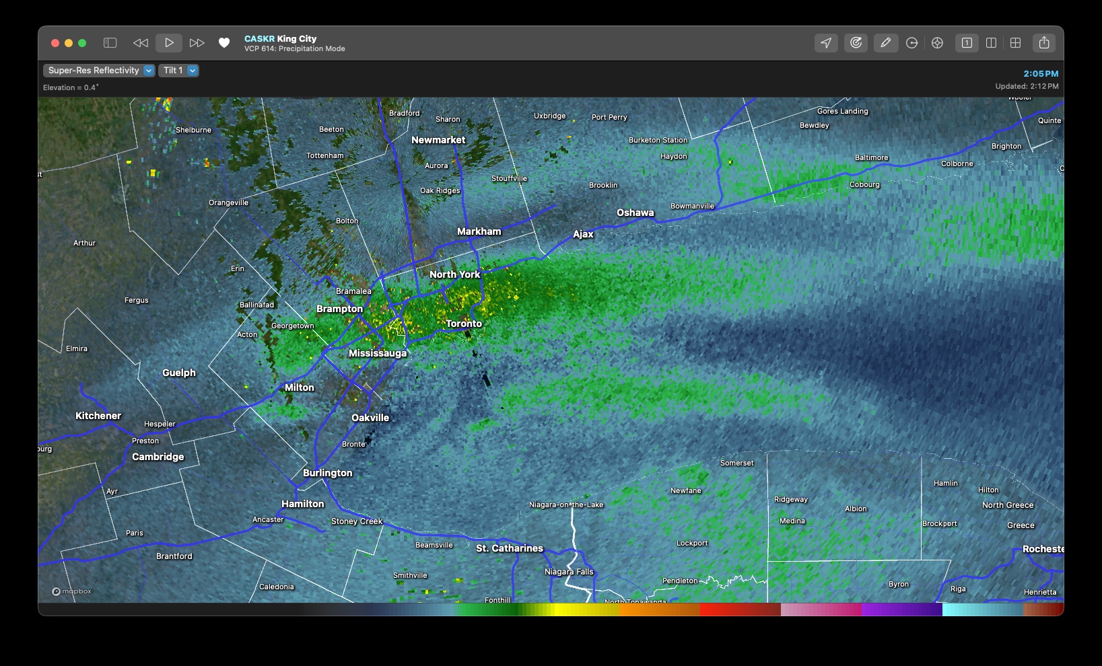Toggle favorite heart for CASKR King City
The width and height of the screenshot is (1102, 666).
(x=224, y=43)
